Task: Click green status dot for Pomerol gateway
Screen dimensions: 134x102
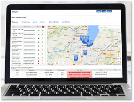Action: click(x=39, y=42)
